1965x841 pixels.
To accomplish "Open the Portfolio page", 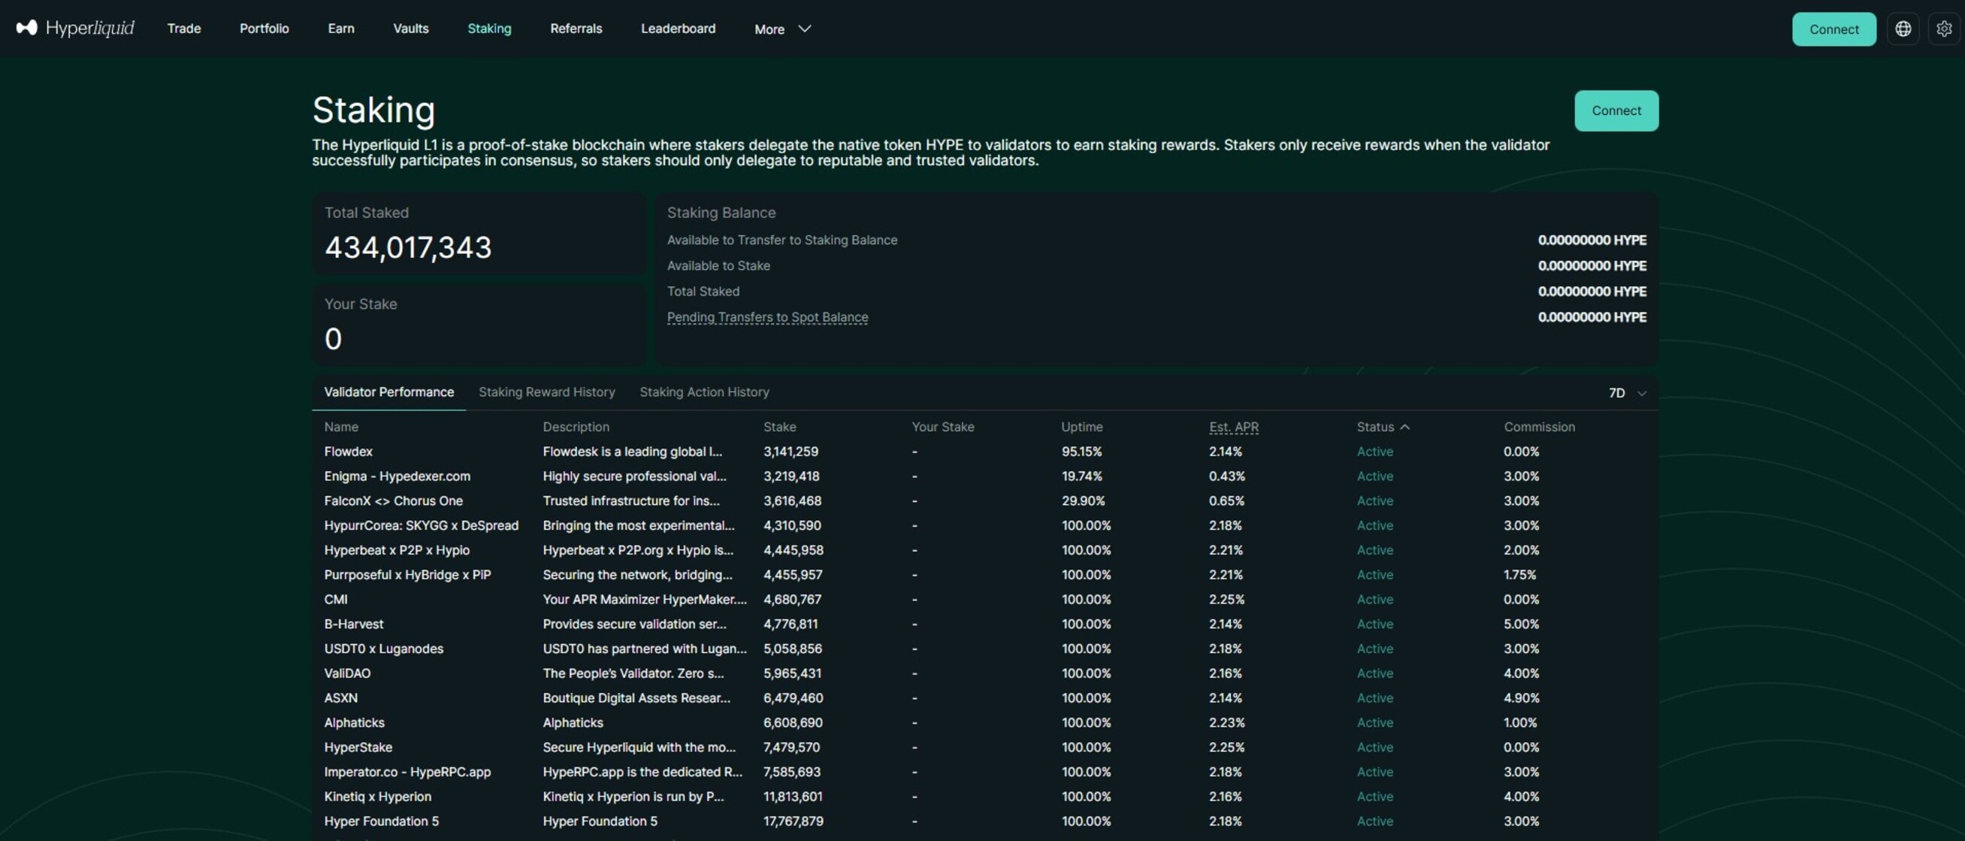I will pos(264,29).
